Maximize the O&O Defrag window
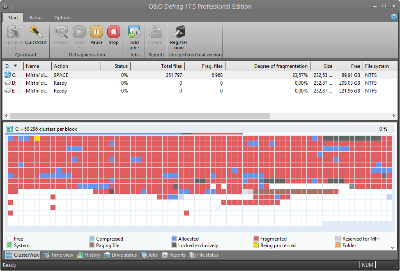Screen dimensions: 400x271 tap(384, 6)
